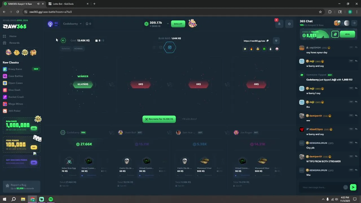Open the Open Cases game
The height and width of the screenshot is (203, 361).
click(x=15, y=83)
